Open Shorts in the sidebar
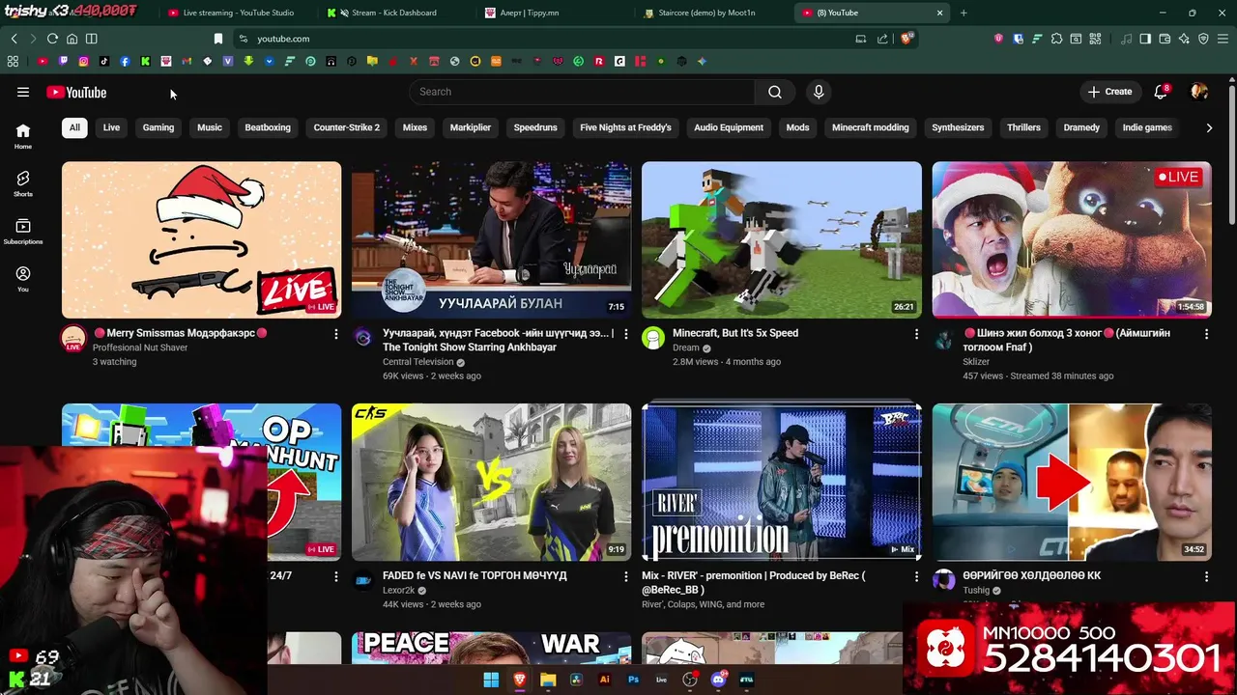This screenshot has height=695, width=1237. tap(23, 183)
